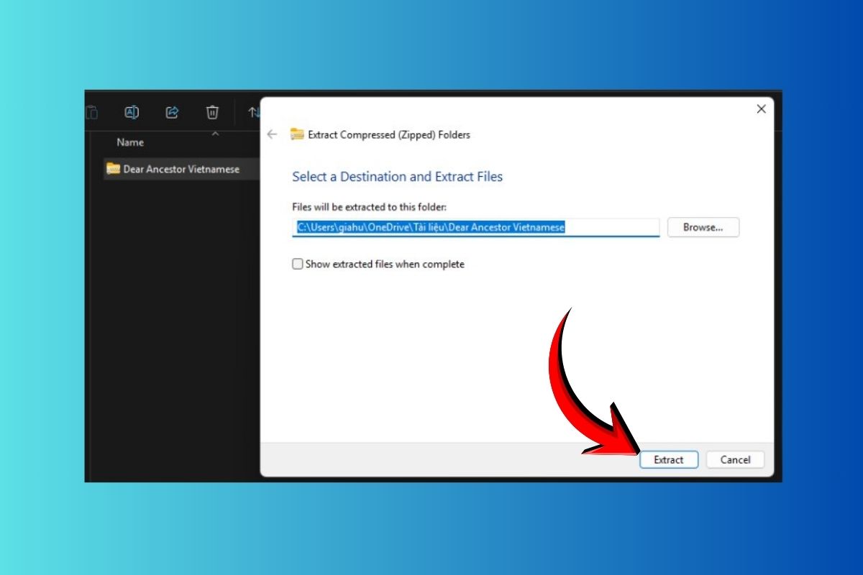This screenshot has width=863, height=575.
Task: Click the destination folder path field
Action: (475, 227)
